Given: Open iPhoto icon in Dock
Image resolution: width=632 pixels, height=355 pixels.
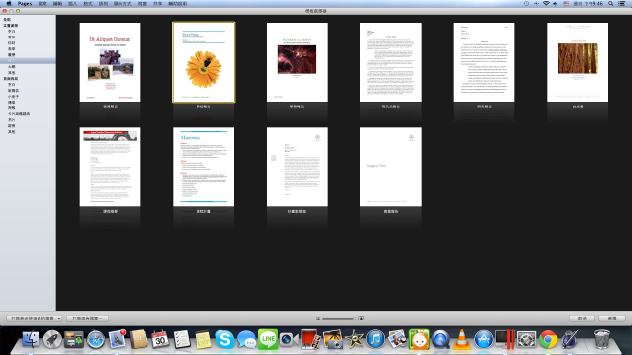Looking at the screenshot, I should coord(333,339).
